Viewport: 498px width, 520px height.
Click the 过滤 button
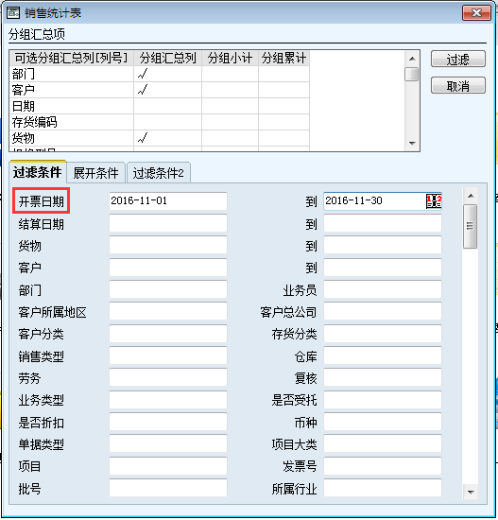point(458,60)
